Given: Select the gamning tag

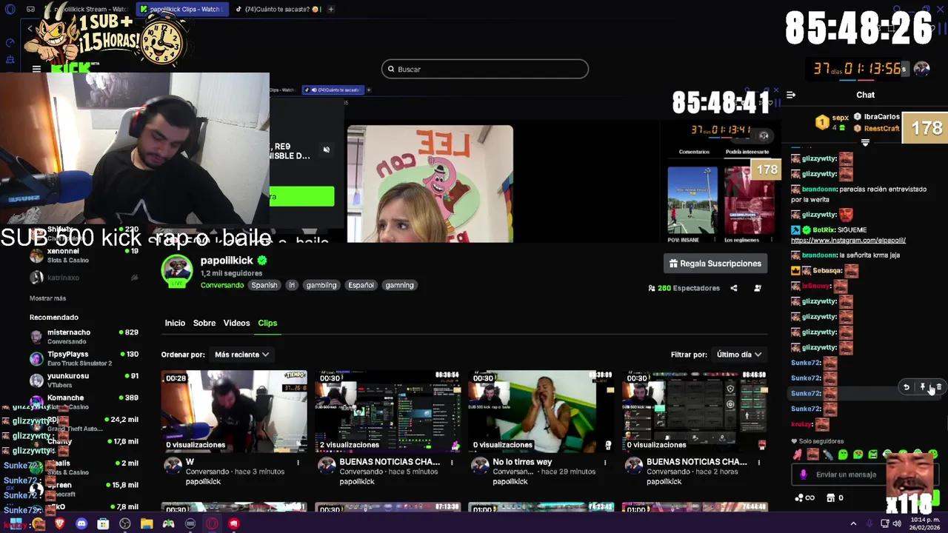Looking at the screenshot, I should pos(399,285).
